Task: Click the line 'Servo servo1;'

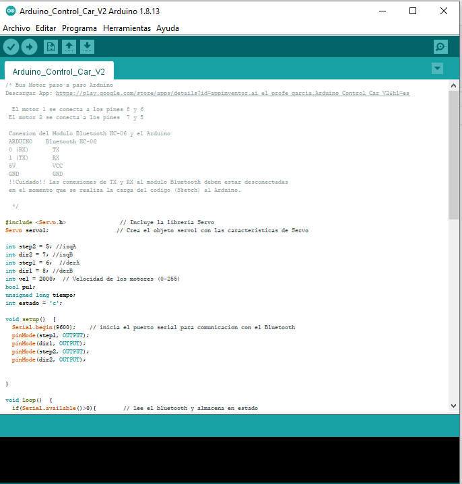Action: [27, 230]
